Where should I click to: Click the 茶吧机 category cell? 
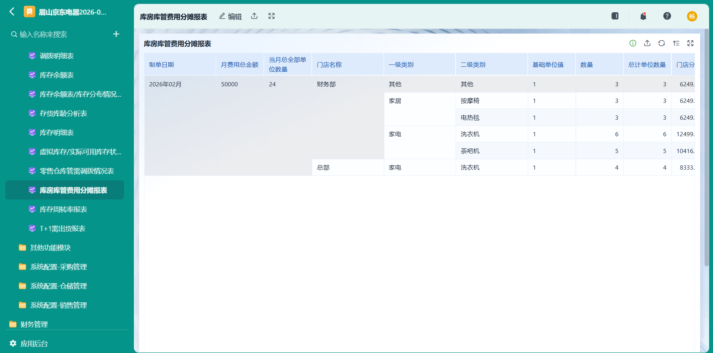pos(492,151)
